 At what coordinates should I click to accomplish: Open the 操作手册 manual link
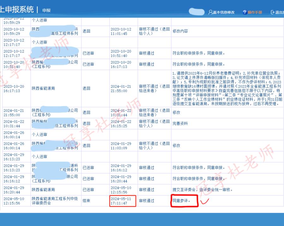(255, 12)
